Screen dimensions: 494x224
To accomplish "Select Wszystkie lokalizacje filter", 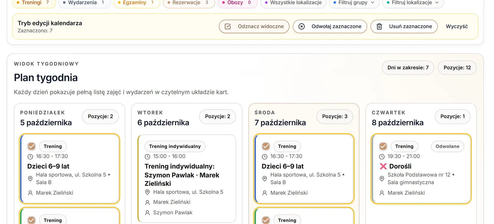I will click(x=293, y=3).
